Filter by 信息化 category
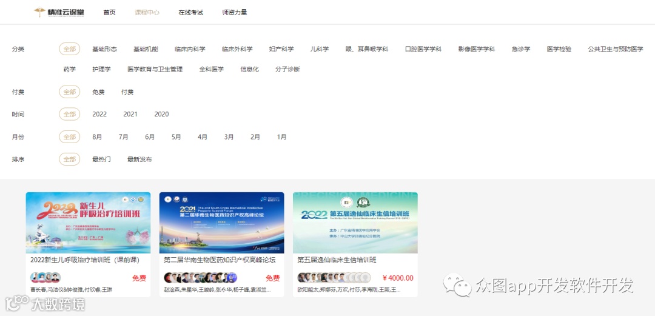The height and width of the screenshot is (316, 655). click(249, 69)
